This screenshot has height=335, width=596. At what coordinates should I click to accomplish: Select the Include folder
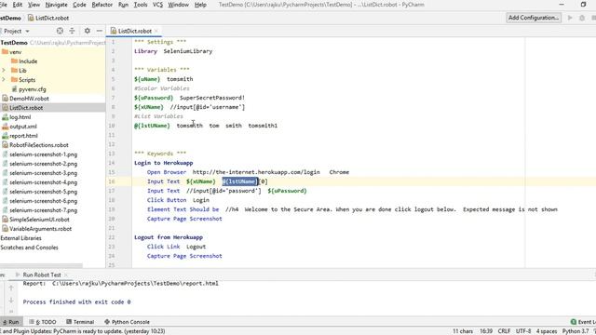tap(24, 61)
